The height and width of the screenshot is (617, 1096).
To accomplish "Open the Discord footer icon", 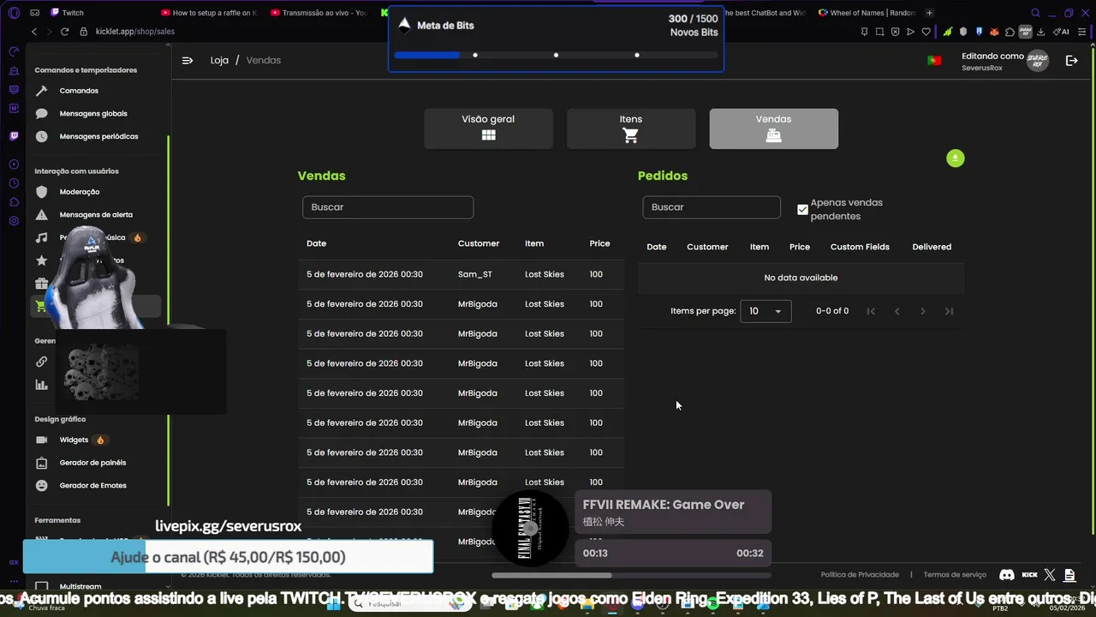I will [x=1007, y=575].
